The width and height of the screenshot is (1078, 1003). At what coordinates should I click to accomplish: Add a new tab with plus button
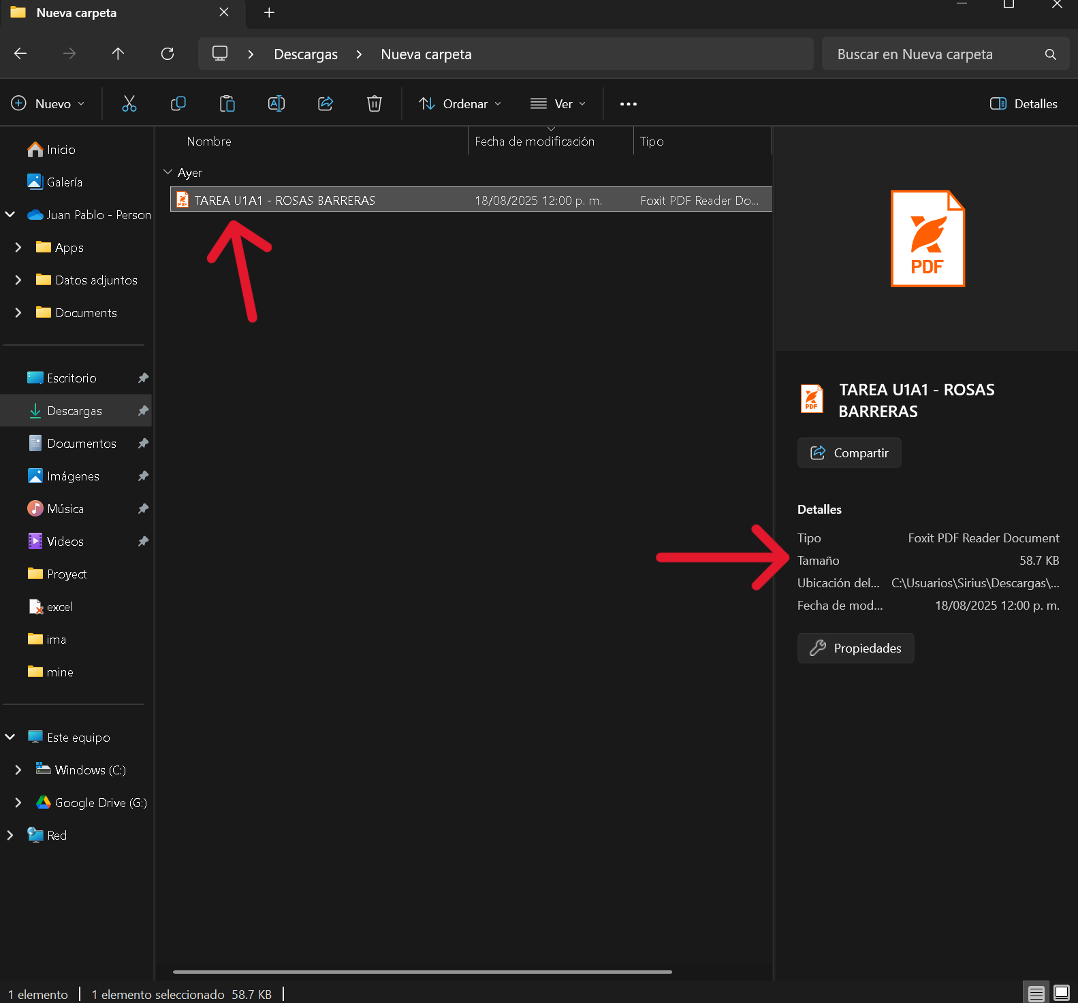270,13
